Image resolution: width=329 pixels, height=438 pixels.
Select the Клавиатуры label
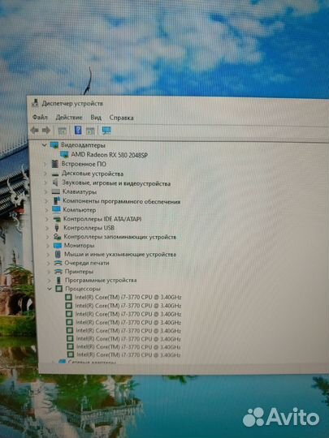pos(80,192)
